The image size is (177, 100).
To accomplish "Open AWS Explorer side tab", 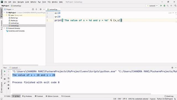I will point(1,87).
